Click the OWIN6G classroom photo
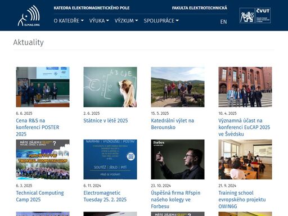This screenshot has width=288, height=216. click(x=245, y=159)
